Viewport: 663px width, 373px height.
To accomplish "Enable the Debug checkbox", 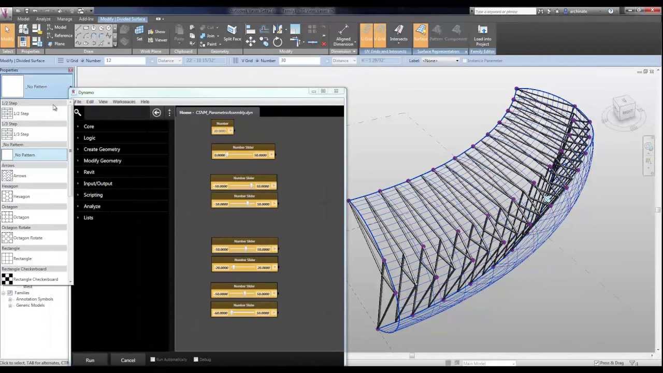I will pos(196,359).
